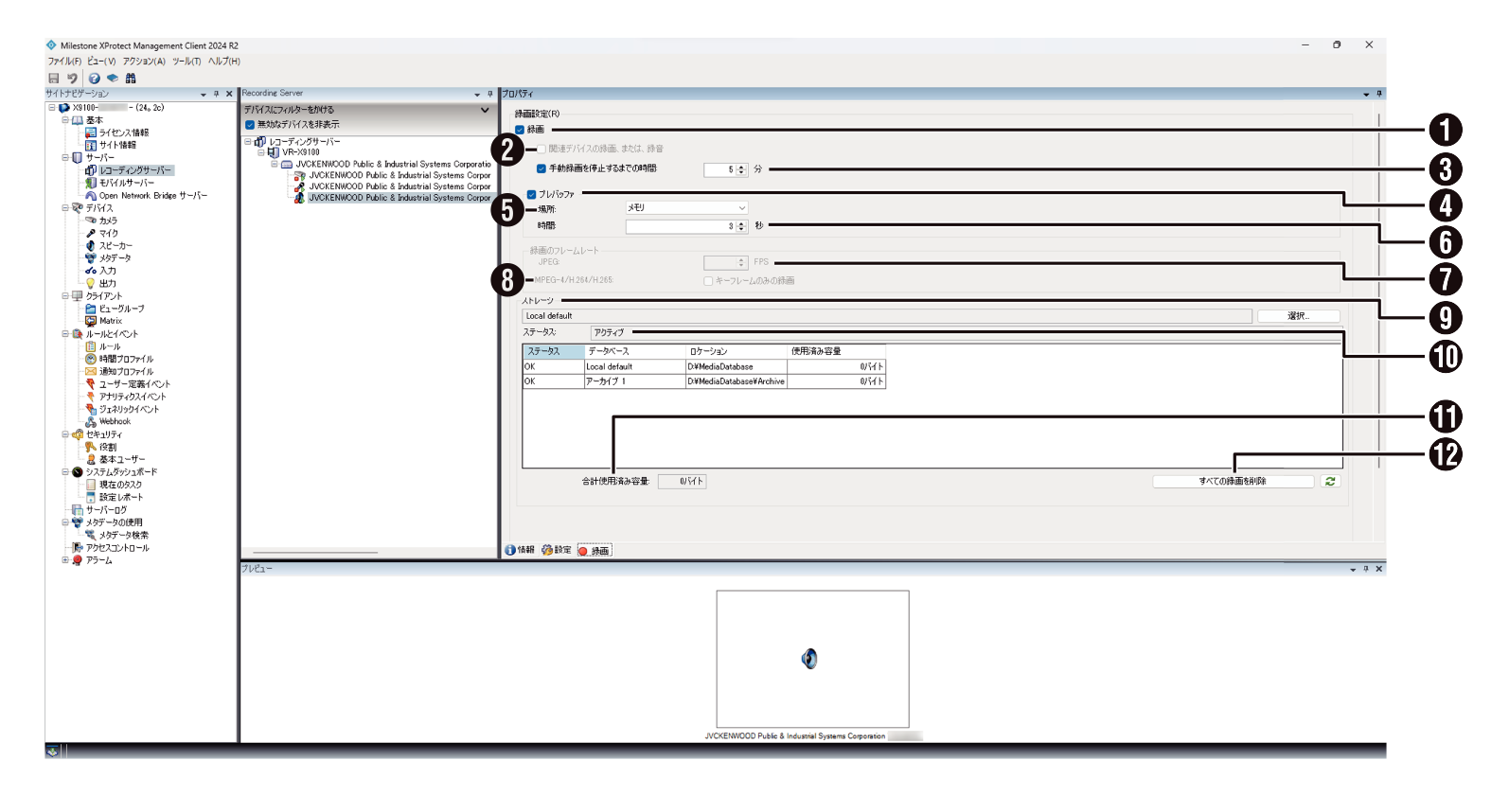Select ライセンス情報 in the site navigation tree
This screenshot has height=796, width=1509.
click(x=124, y=133)
